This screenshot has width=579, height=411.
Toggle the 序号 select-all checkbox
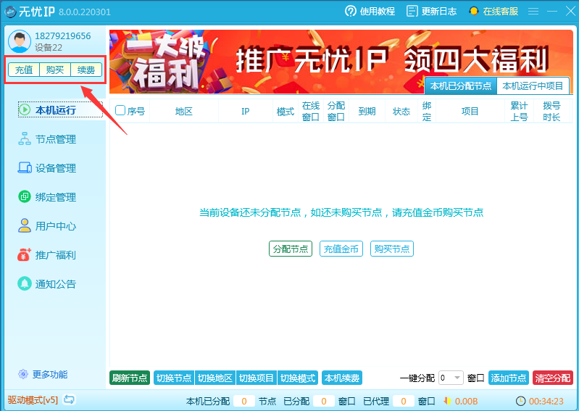[x=120, y=110]
